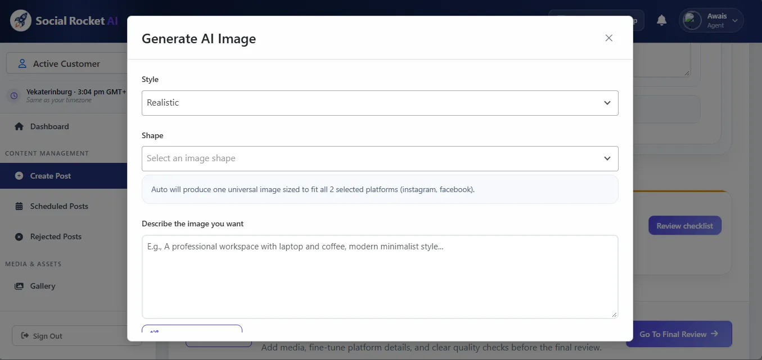Viewport: 762px width, 360px height.
Task: Click the Create Post plus icon
Action: coord(19,176)
